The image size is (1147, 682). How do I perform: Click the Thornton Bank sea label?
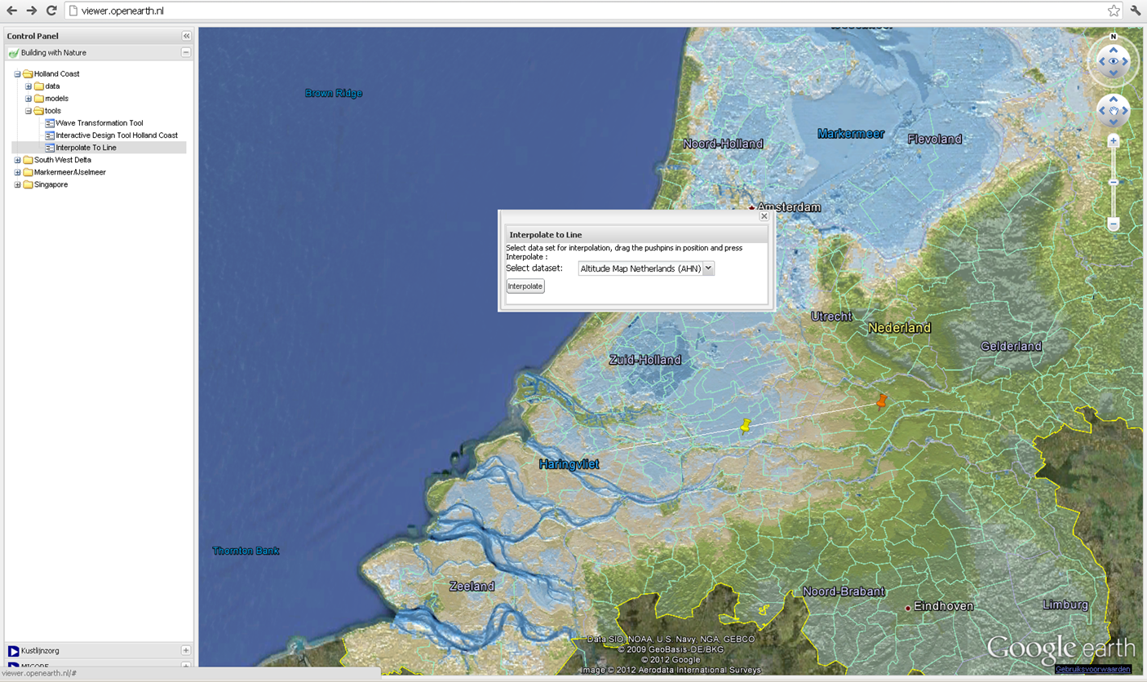[x=246, y=551]
